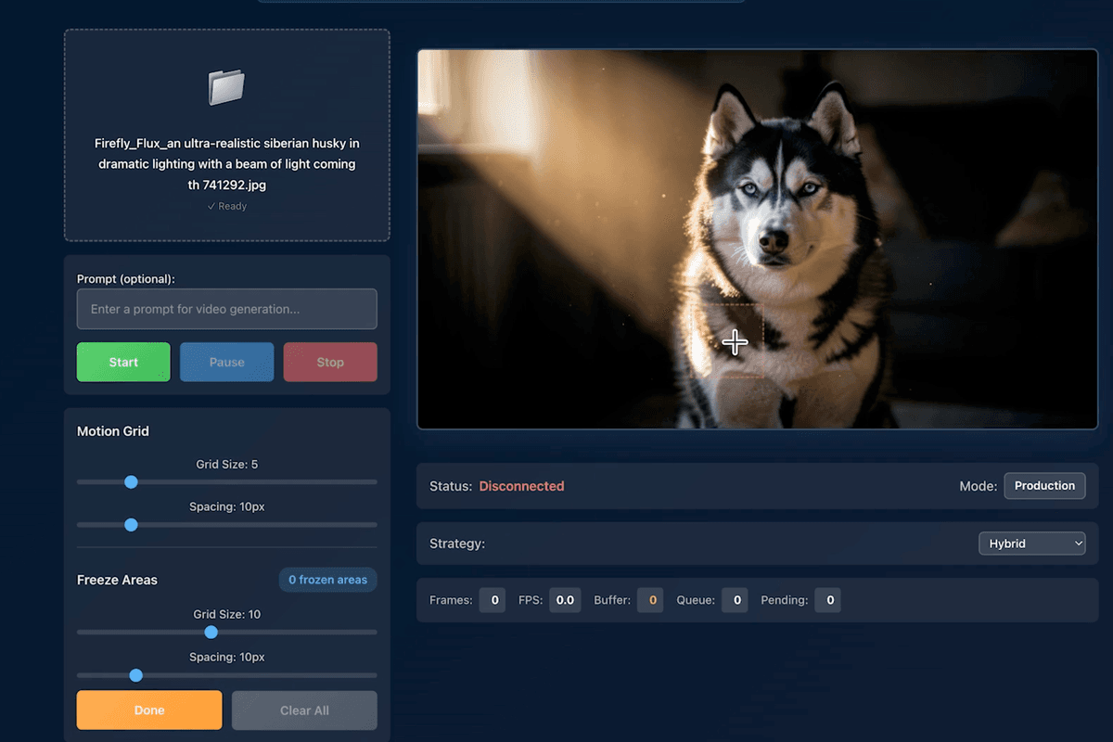Click the 0 frozen areas badge
The image size is (1113, 742).
click(x=327, y=580)
